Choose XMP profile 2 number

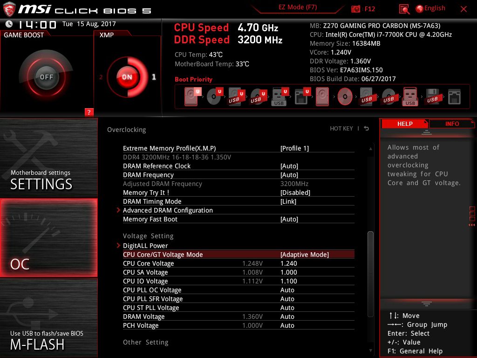(101, 77)
